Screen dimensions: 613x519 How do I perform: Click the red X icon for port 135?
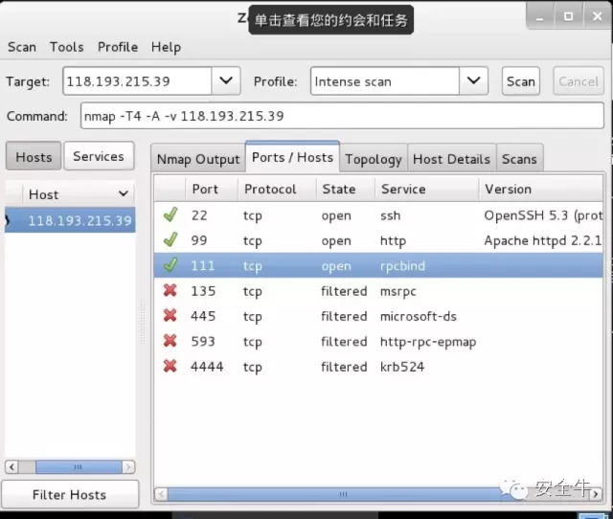click(x=170, y=290)
